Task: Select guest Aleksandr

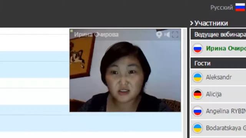Action: point(219,77)
